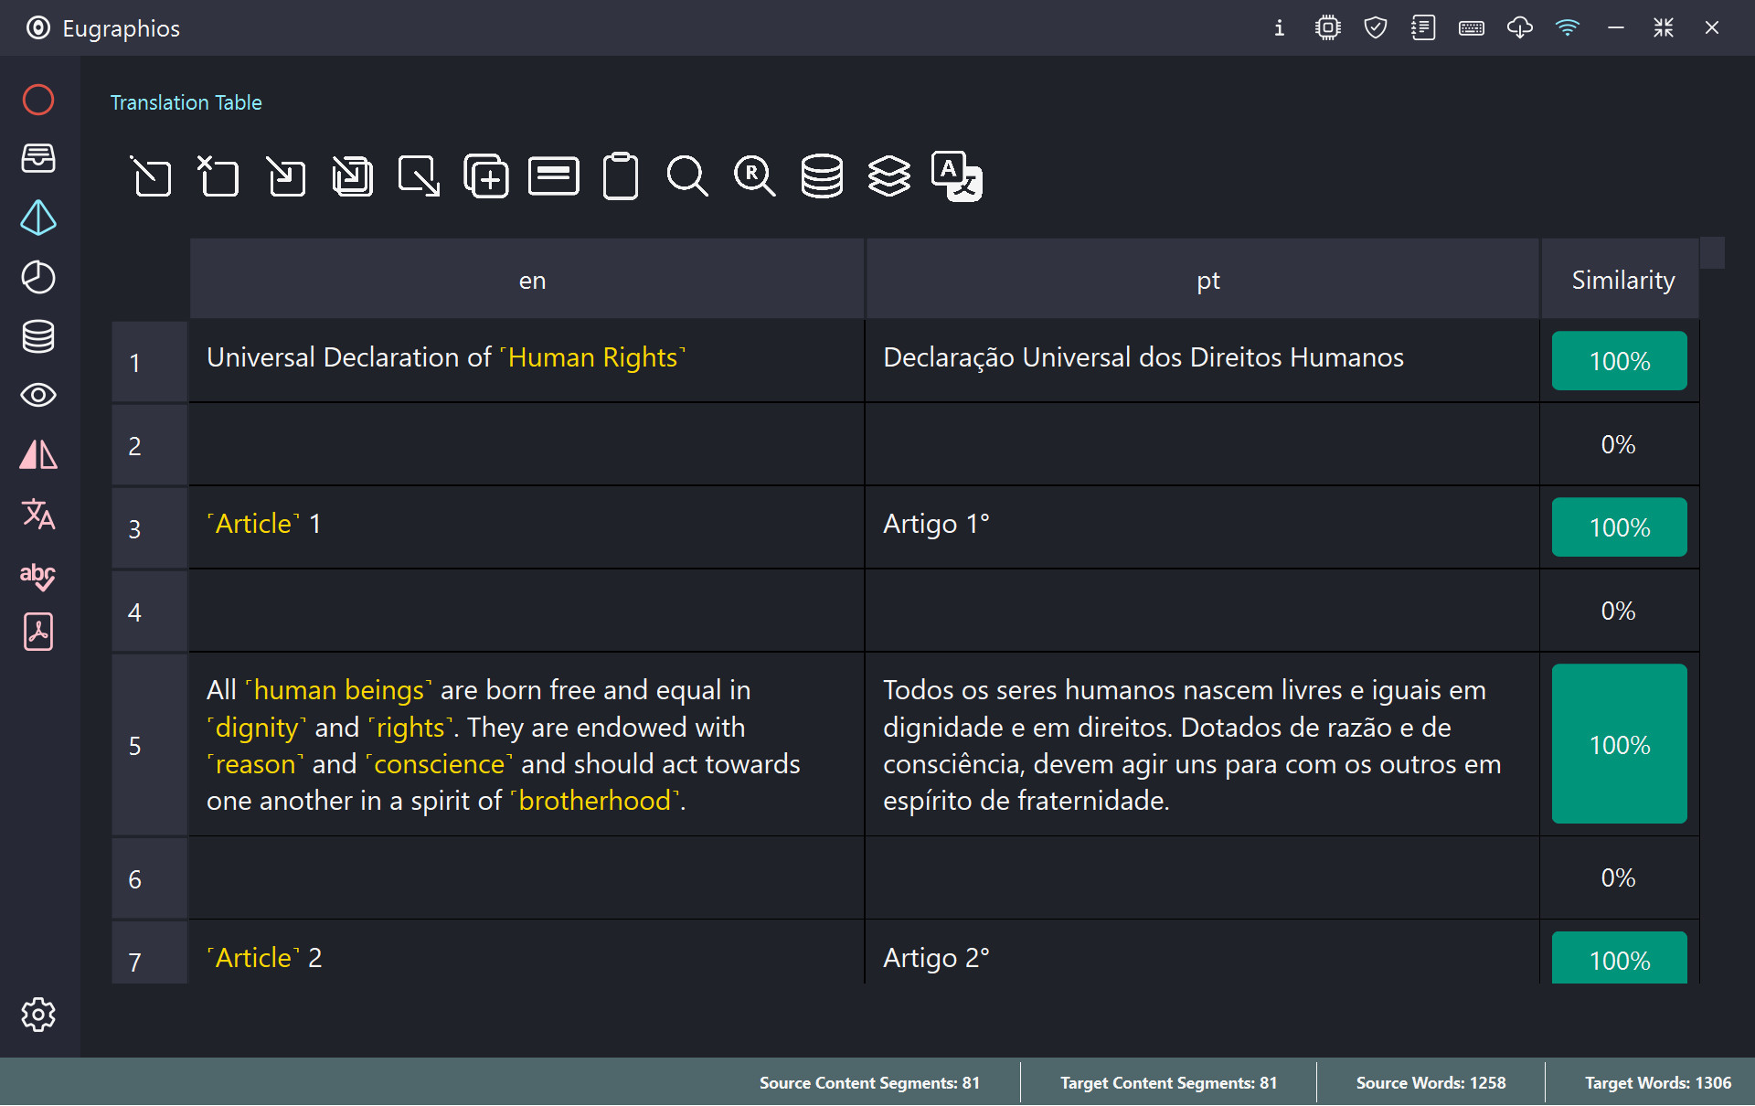Open the PDF tool in sidebar
This screenshot has width=1755, height=1106.
coord(37,633)
